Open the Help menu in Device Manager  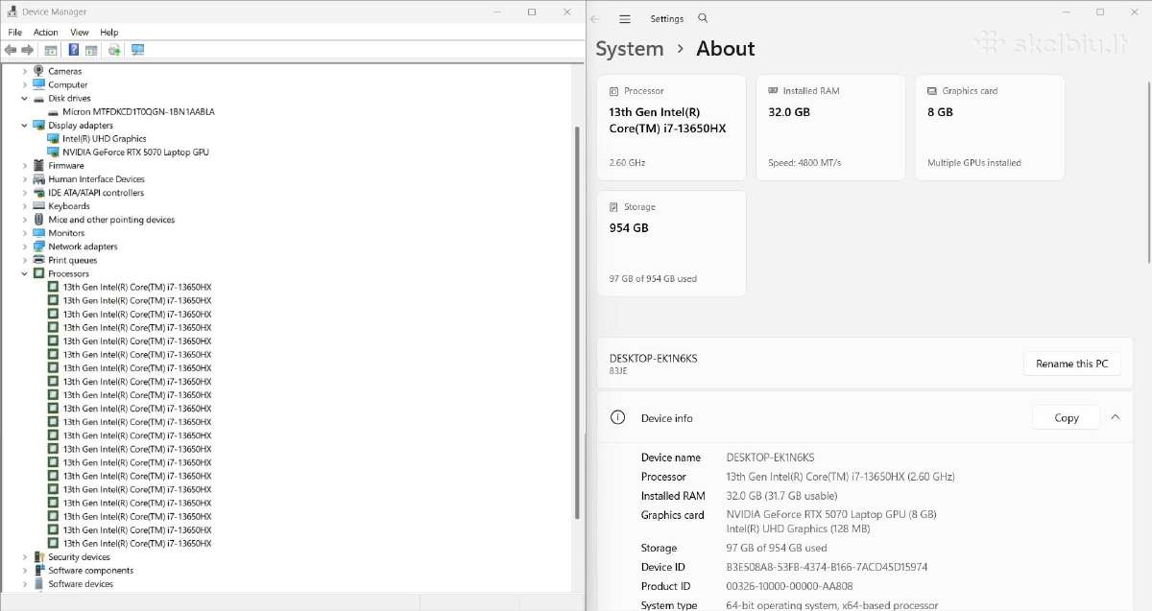click(x=109, y=33)
